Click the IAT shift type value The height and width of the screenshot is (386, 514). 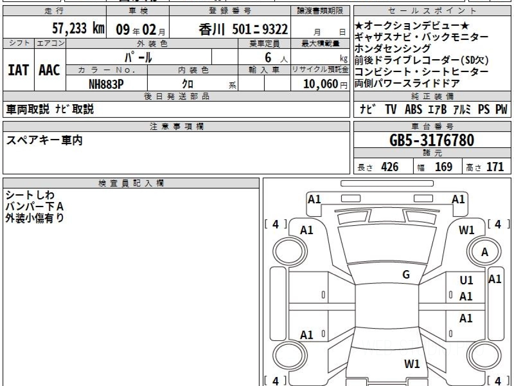click(x=18, y=70)
